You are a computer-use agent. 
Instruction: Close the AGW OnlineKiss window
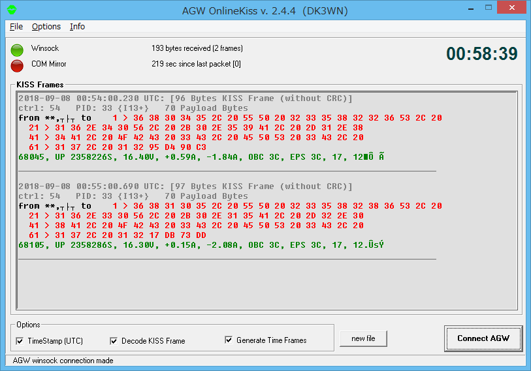pos(511,7)
